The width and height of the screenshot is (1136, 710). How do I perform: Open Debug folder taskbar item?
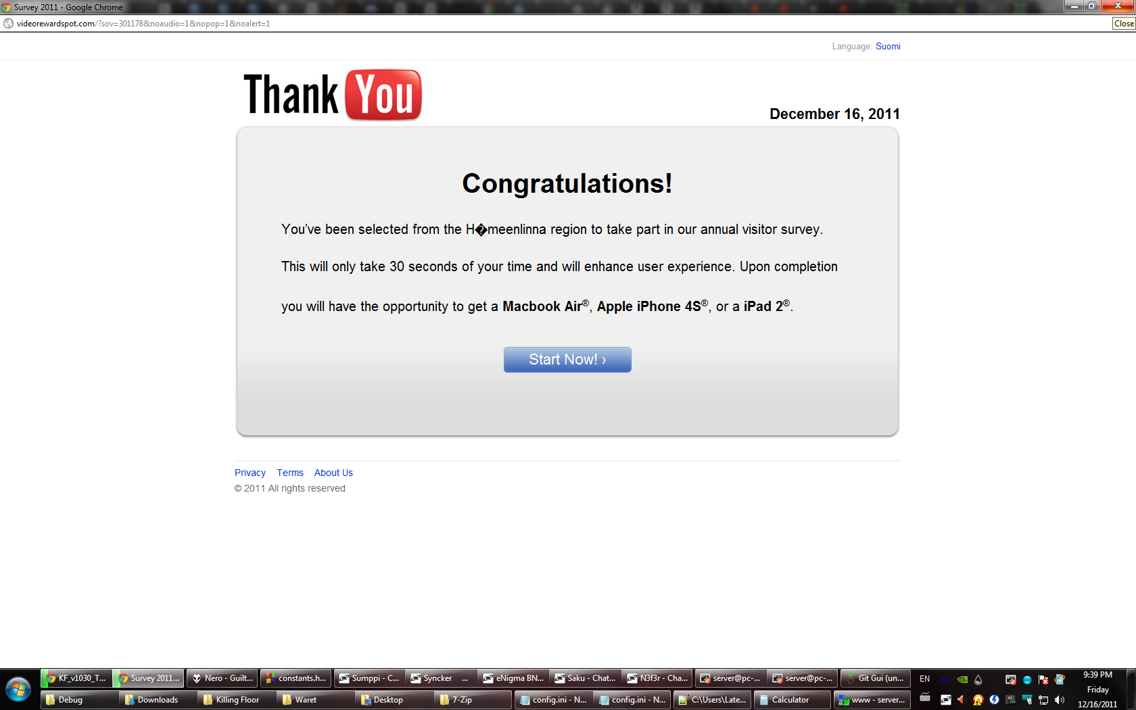(79, 700)
